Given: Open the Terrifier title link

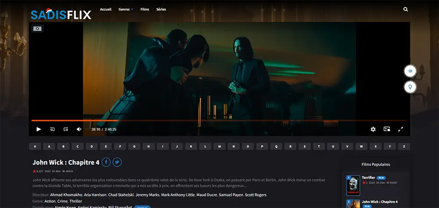Looking at the screenshot, I should [x=368, y=178].
